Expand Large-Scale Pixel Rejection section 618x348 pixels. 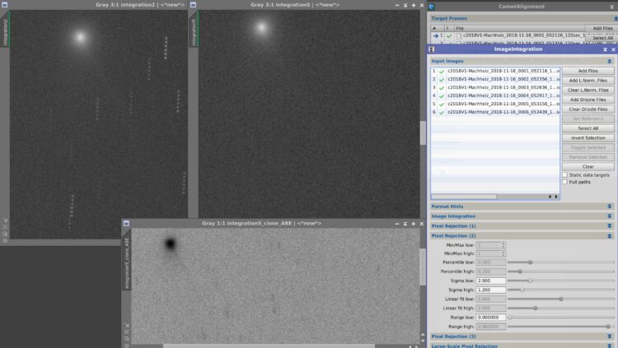609,346
